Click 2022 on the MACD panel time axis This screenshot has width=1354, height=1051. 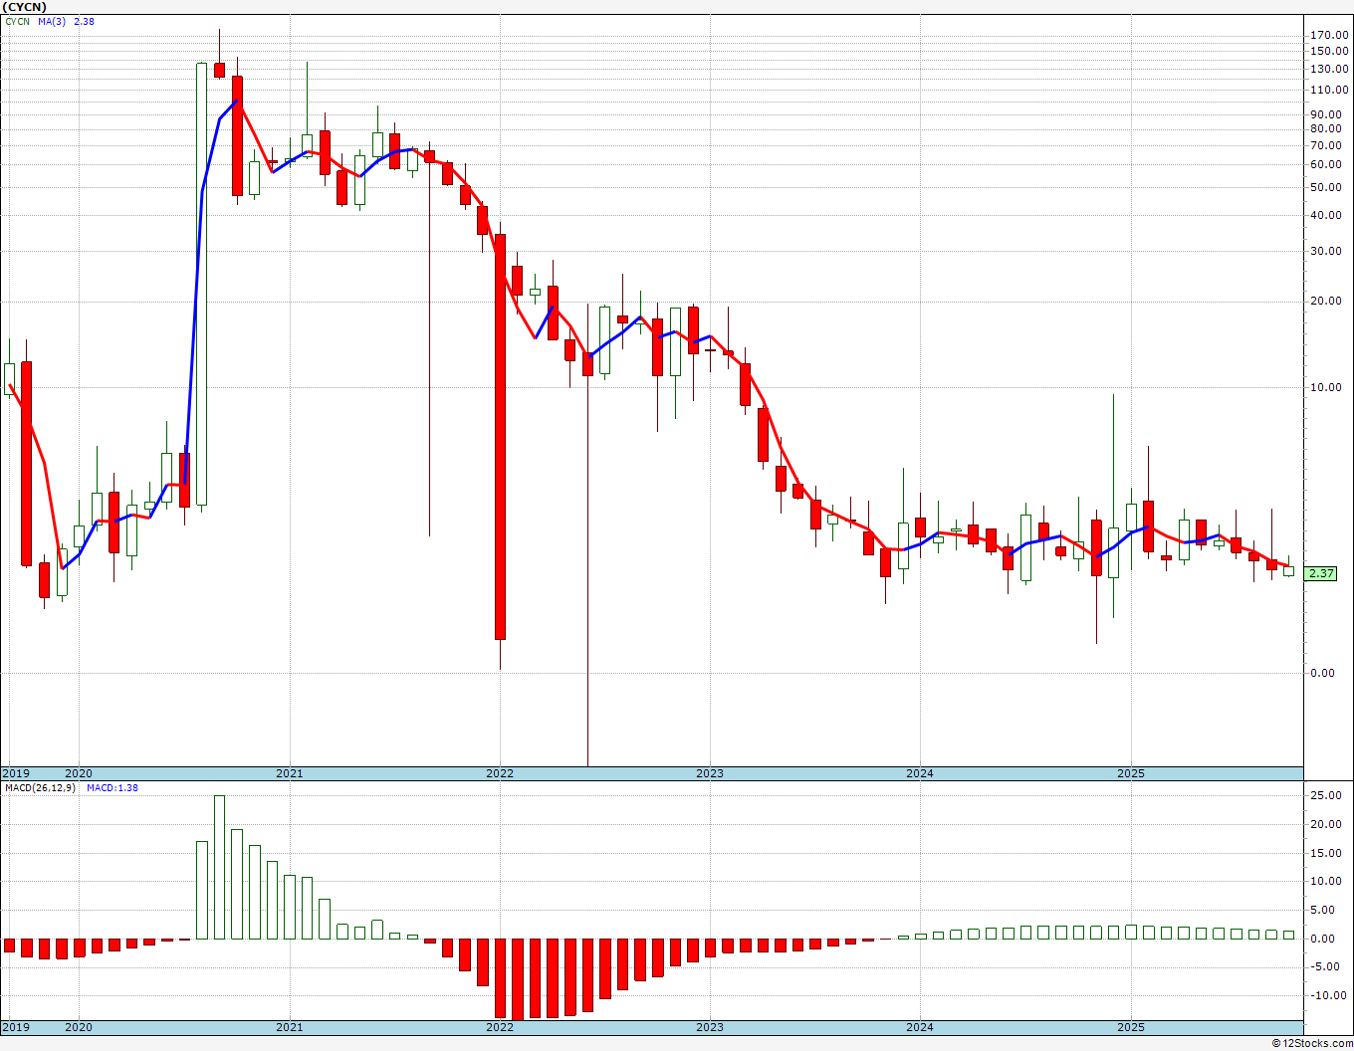coord(500,1027)
